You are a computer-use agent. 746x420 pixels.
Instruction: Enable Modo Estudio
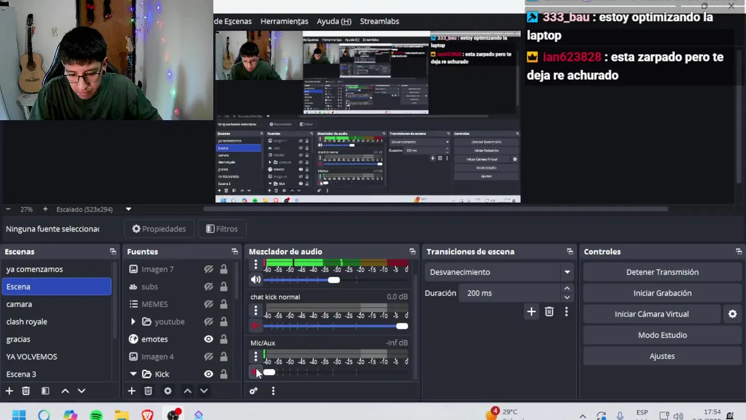[662, 335]
